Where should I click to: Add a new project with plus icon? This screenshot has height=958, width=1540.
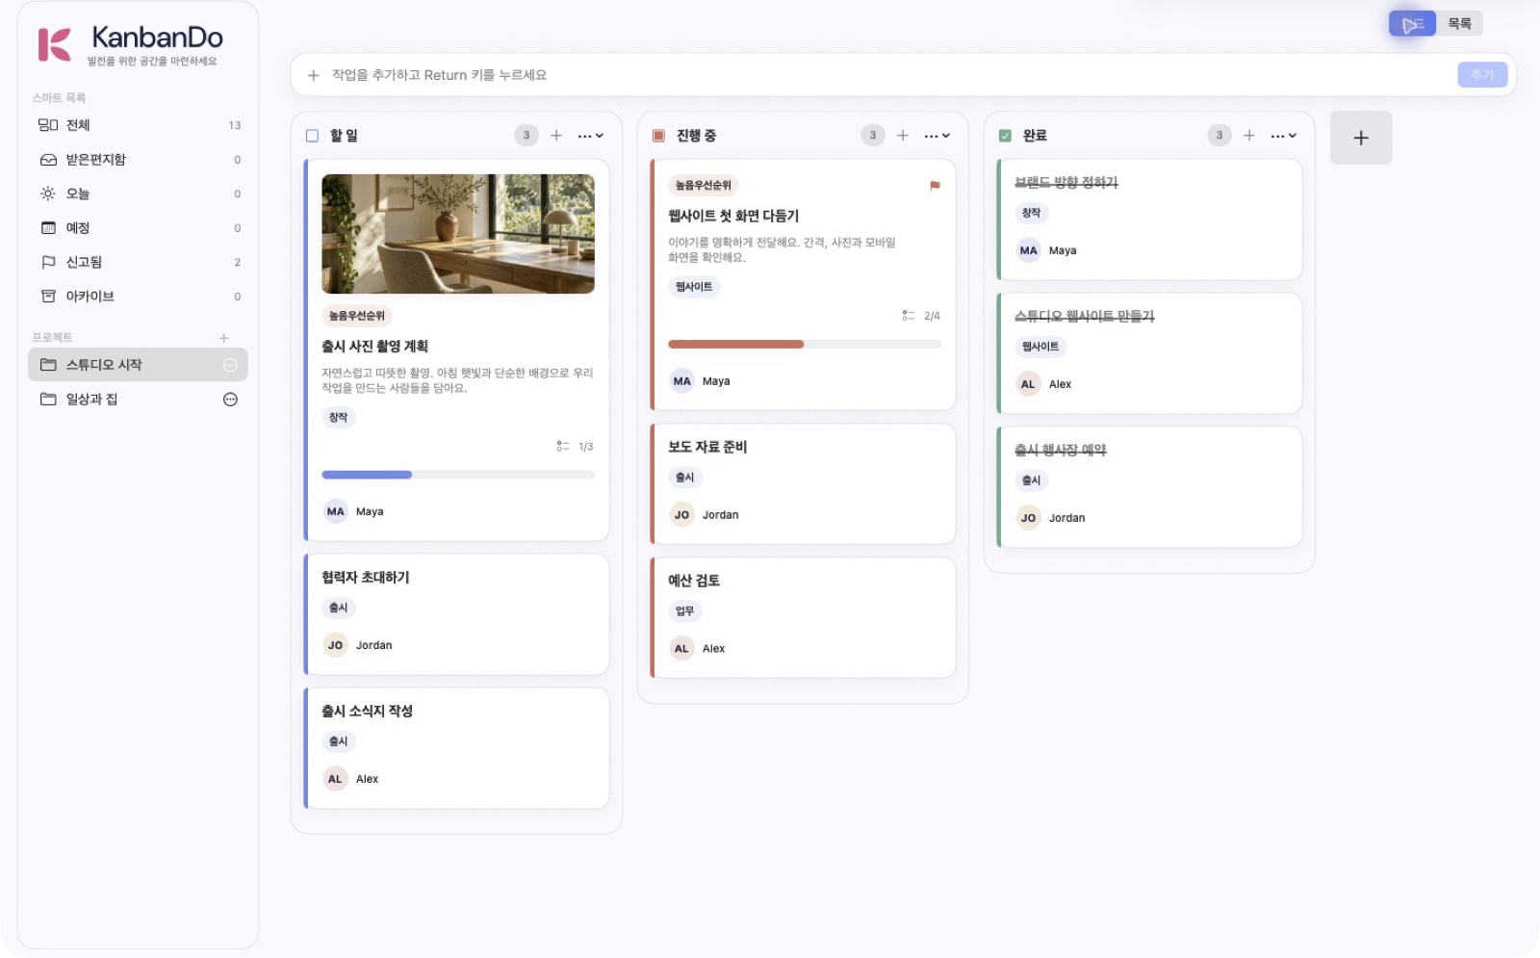pyautogui.click(x=223, y=338)
